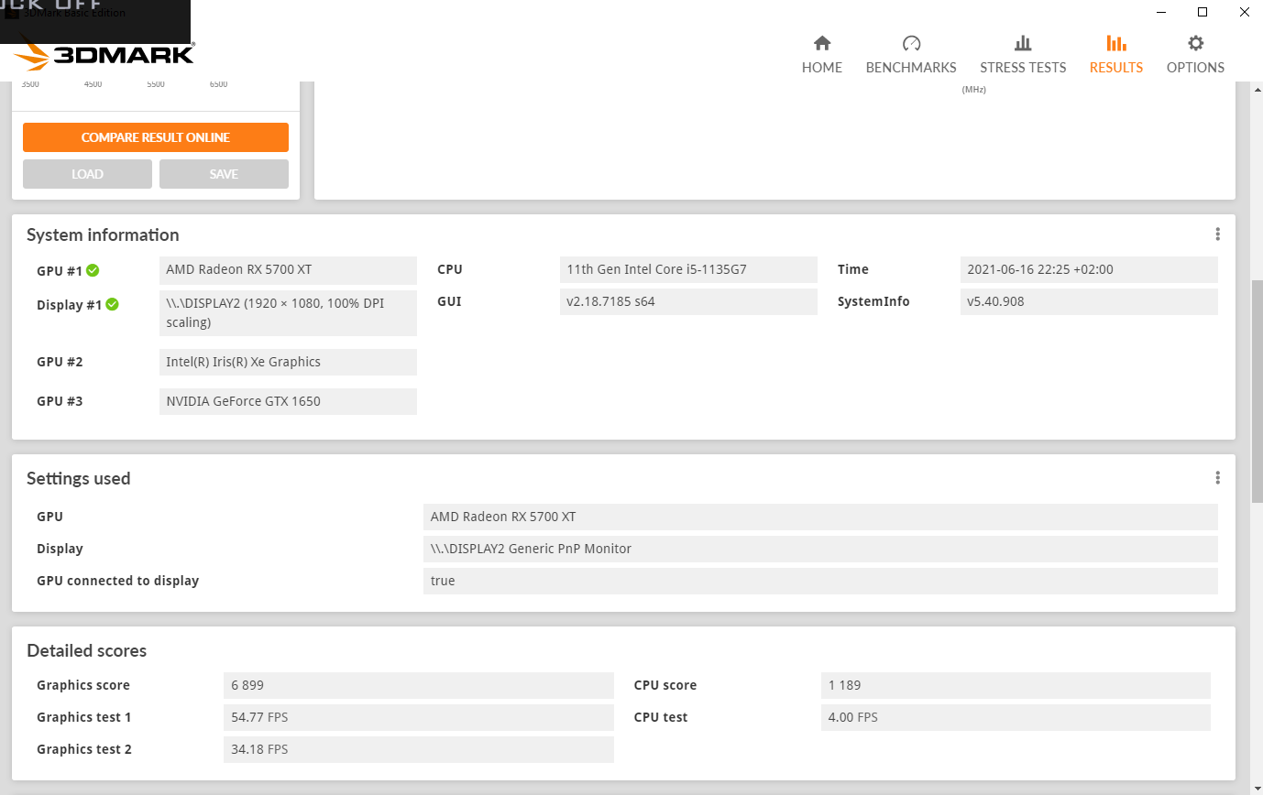Select GUI version v2.18.7185 s64
Screen dimensions: 1263x795
(x=688, y=301)
